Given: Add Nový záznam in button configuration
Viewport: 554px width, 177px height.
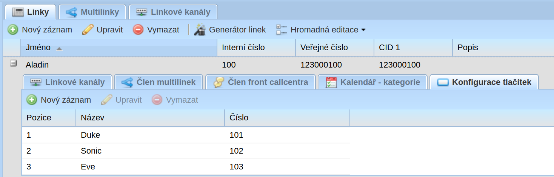Looking at the screenshot, I should pos(59,100).
